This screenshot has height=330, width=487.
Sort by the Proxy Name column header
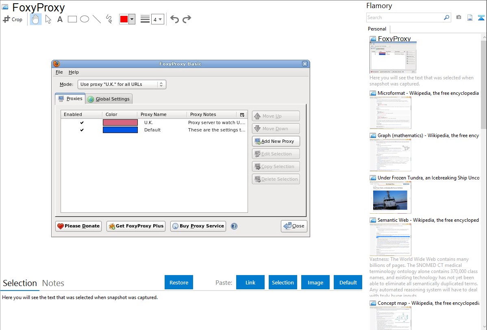(x=162, y=114)
